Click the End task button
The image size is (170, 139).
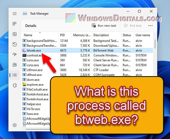click(133, 26)
